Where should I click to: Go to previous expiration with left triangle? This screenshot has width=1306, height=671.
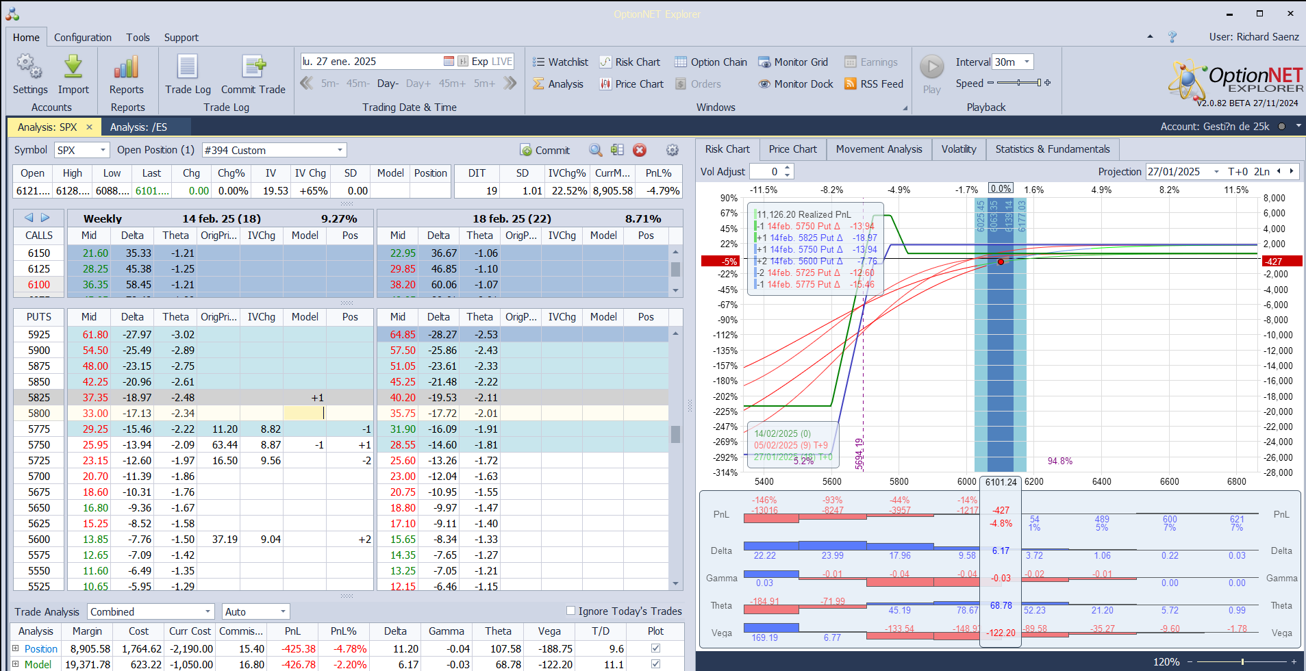tap(29, 218)
